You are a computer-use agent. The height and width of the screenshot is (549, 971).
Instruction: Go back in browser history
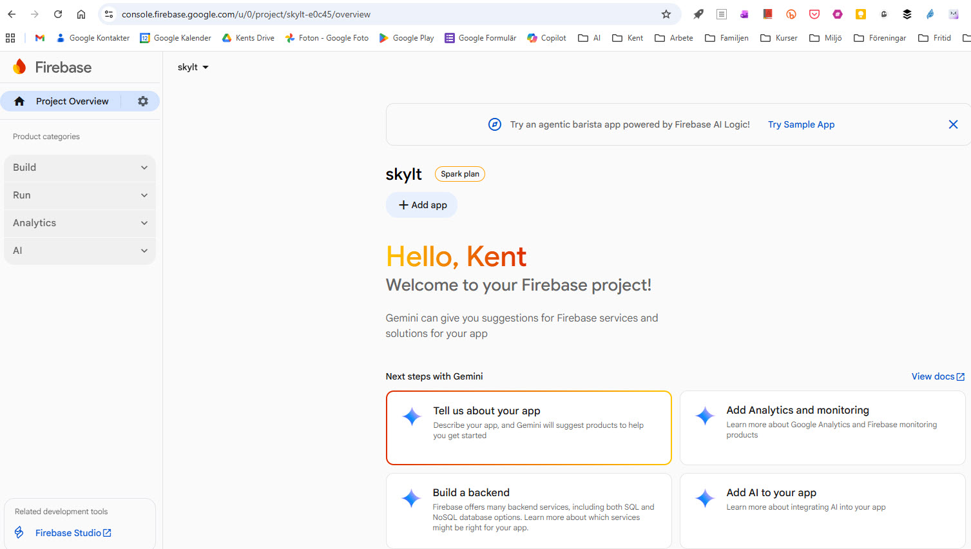[x=12, y=14]
